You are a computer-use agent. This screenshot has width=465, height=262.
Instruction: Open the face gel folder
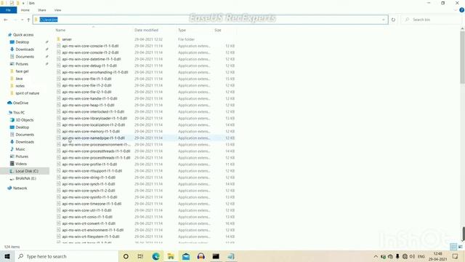click(22, 71)
